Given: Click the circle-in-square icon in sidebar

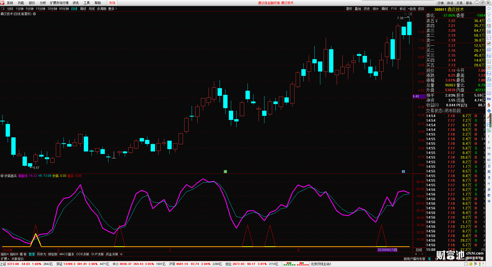Looking at the screenshot, I should pos(489,85).
